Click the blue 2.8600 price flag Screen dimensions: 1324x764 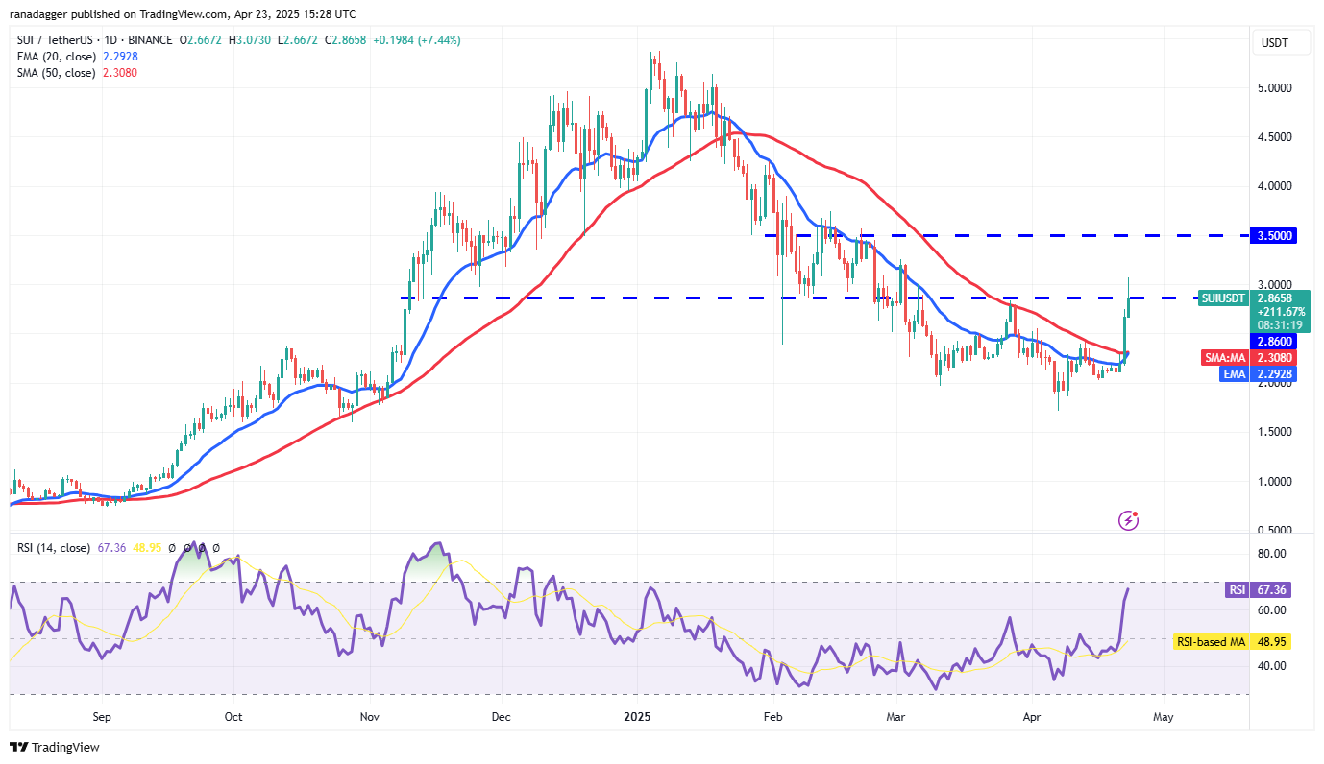click(1273, 342)
